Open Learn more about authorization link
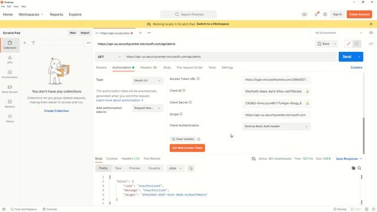This screenshot has height=212, width=377. [120, 100]
